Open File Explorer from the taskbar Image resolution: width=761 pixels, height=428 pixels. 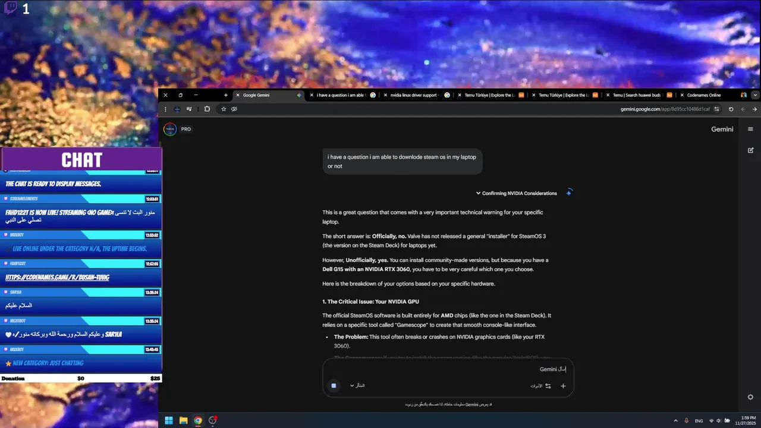point(184,420)
